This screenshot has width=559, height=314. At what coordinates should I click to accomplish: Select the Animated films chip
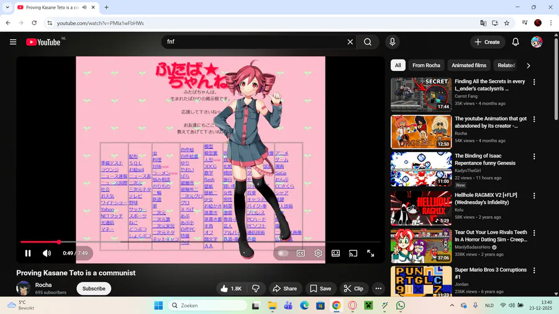[469, 65]
